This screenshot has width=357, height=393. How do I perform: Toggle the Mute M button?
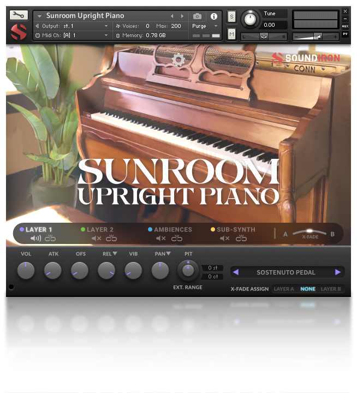click(x=231, y=34)
